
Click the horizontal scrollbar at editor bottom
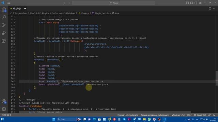(x=105, y=112)
